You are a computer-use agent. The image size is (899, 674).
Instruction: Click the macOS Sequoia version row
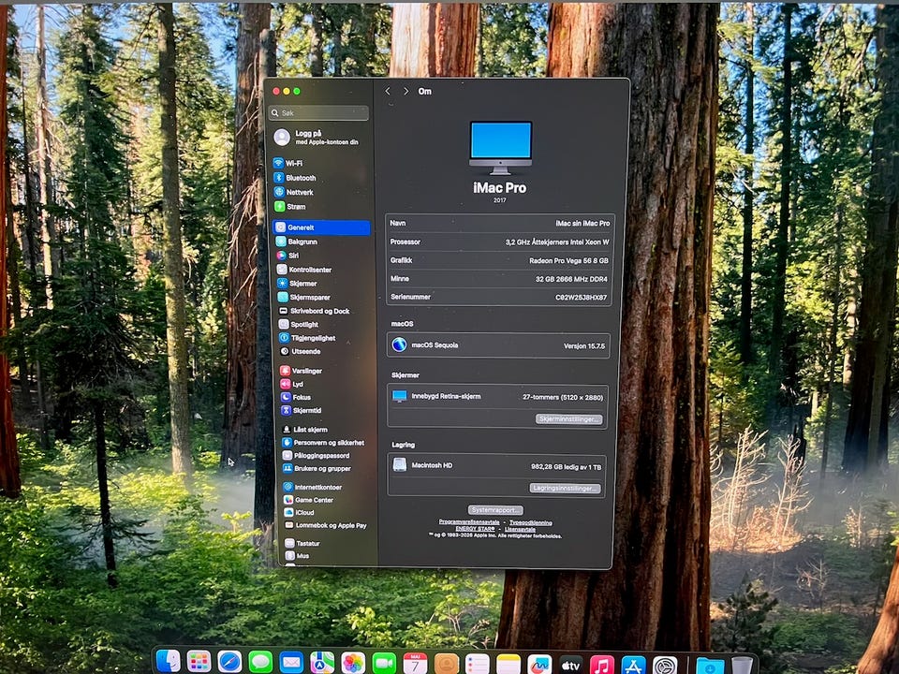coord(497,345)
